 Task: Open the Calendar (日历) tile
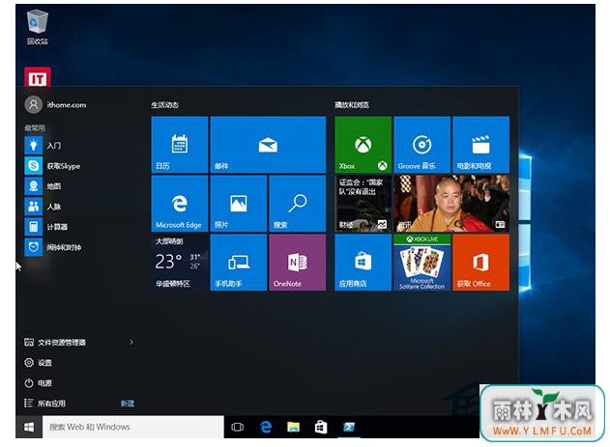point(180,145)
